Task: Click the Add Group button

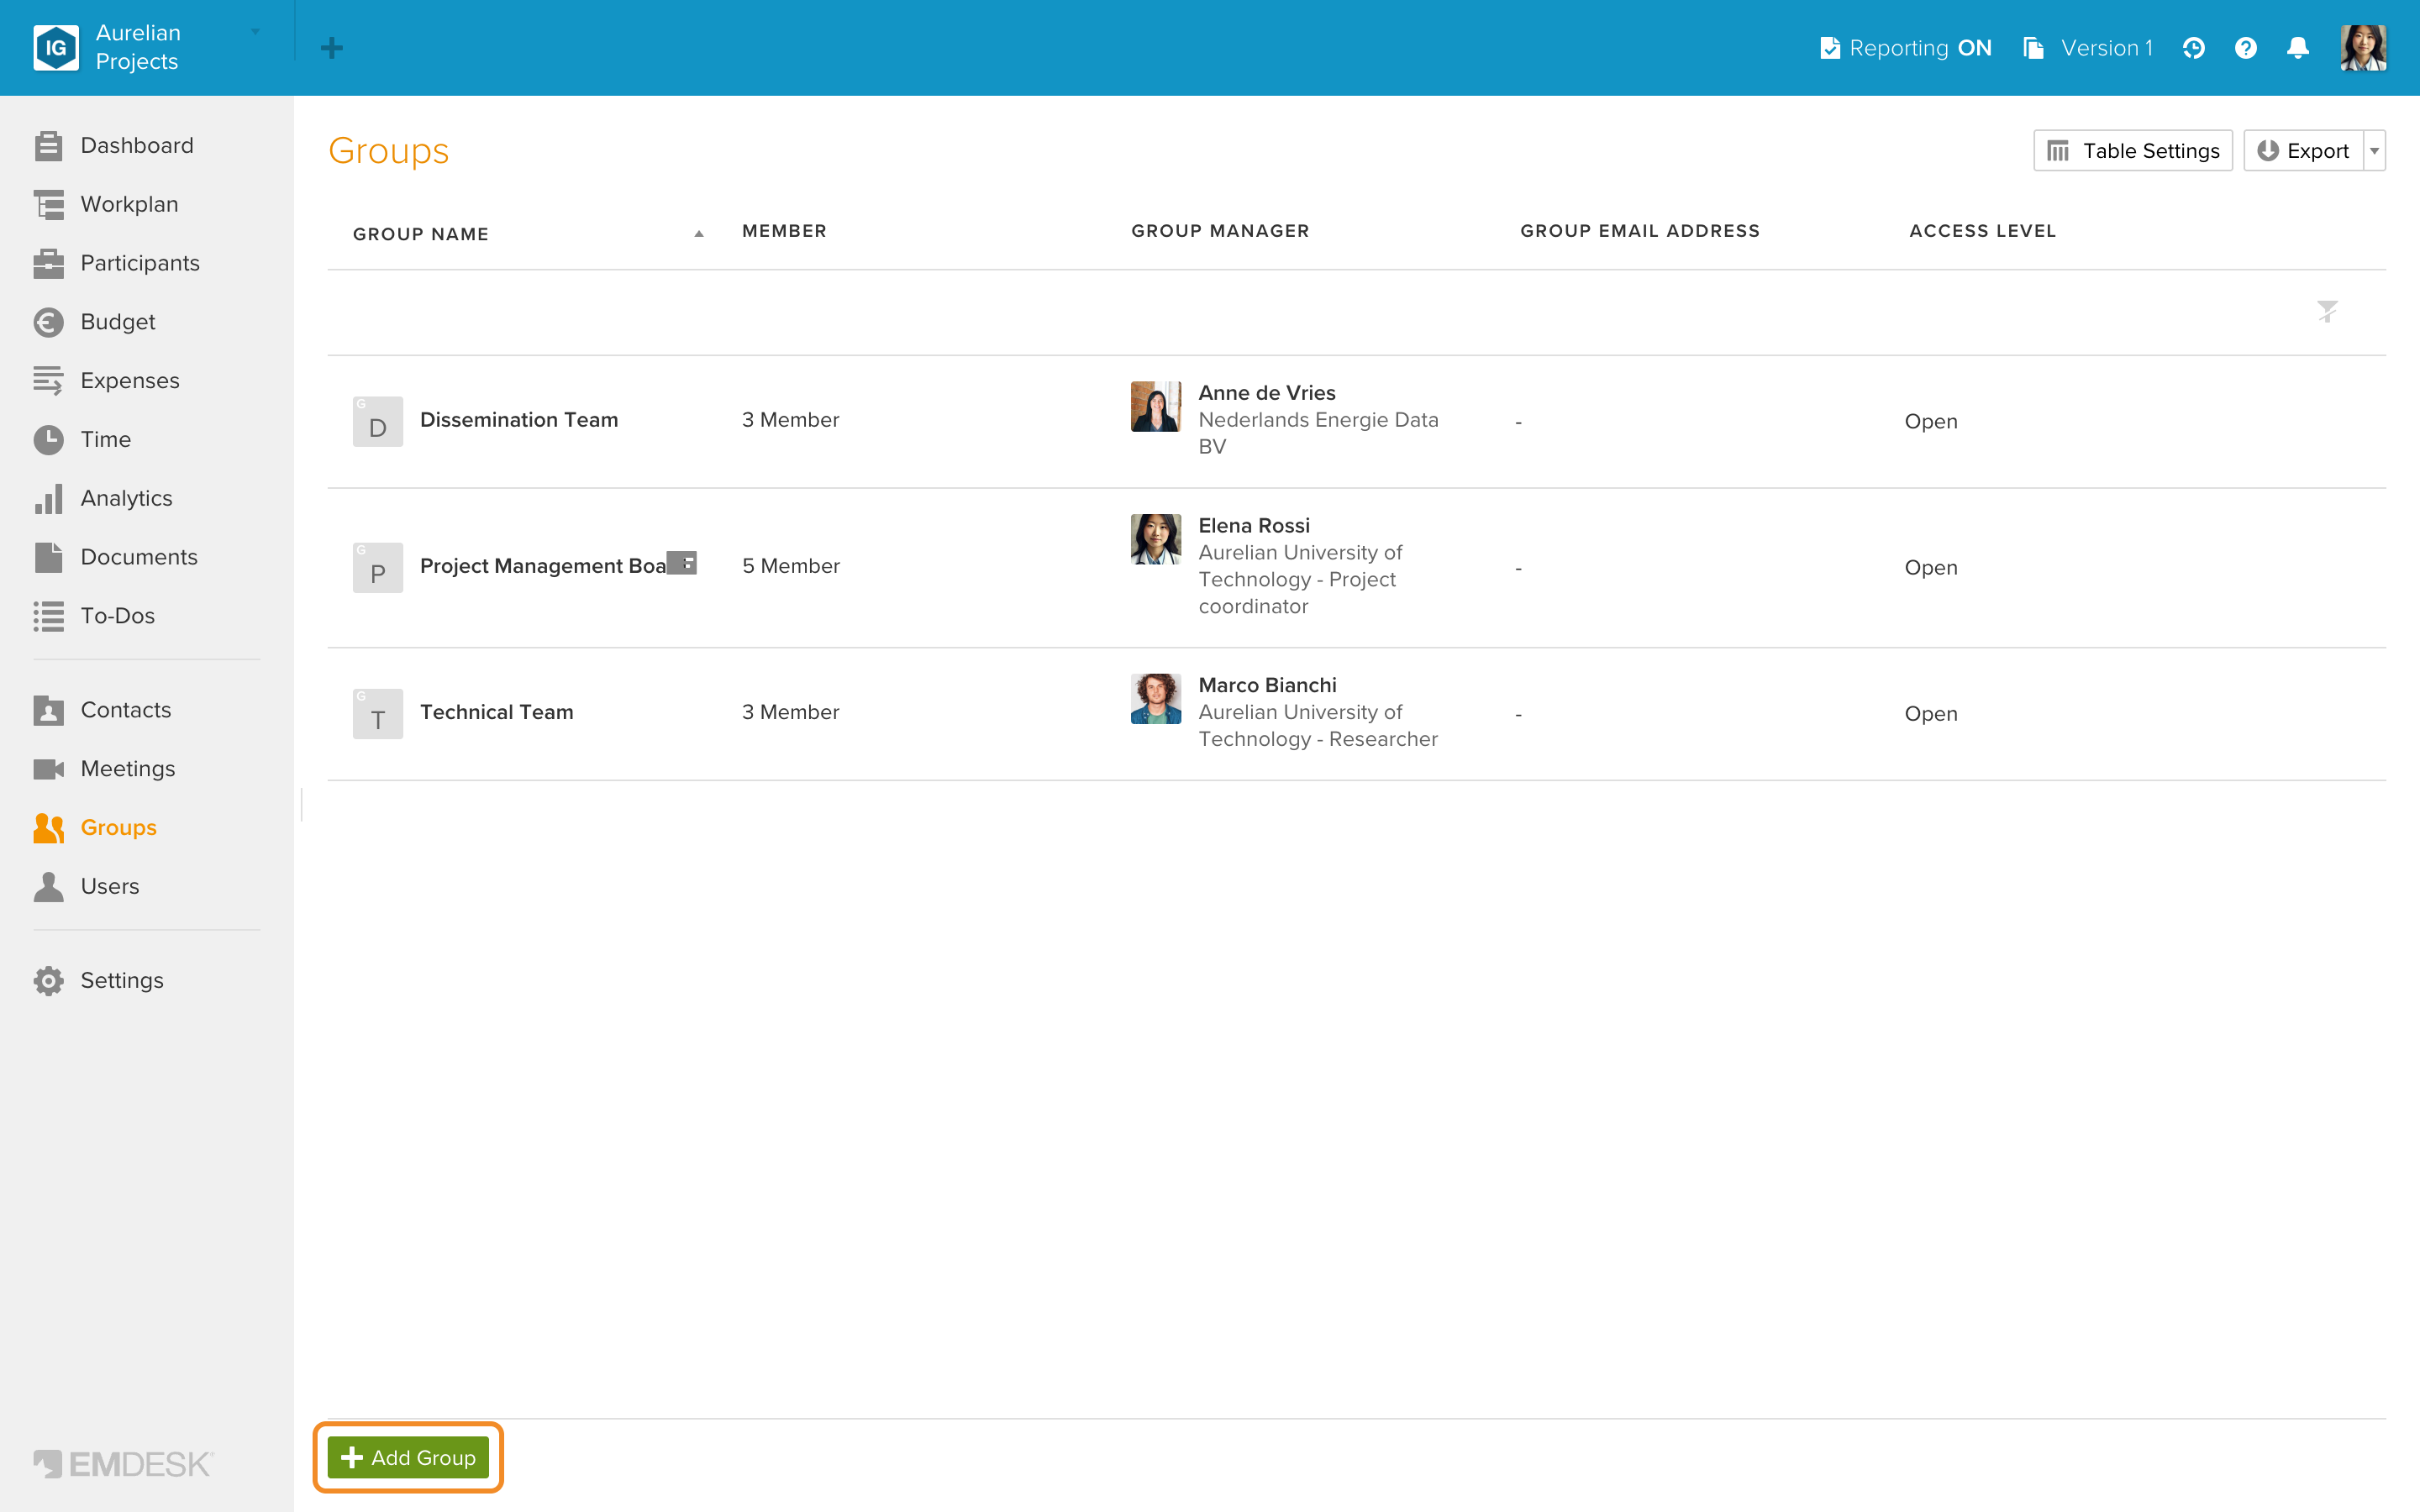Action: click(x=408, y=1458)
